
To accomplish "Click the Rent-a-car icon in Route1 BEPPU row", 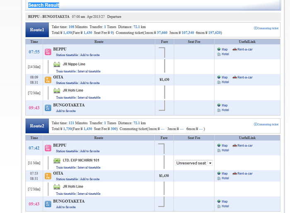I will pos(235,49).
